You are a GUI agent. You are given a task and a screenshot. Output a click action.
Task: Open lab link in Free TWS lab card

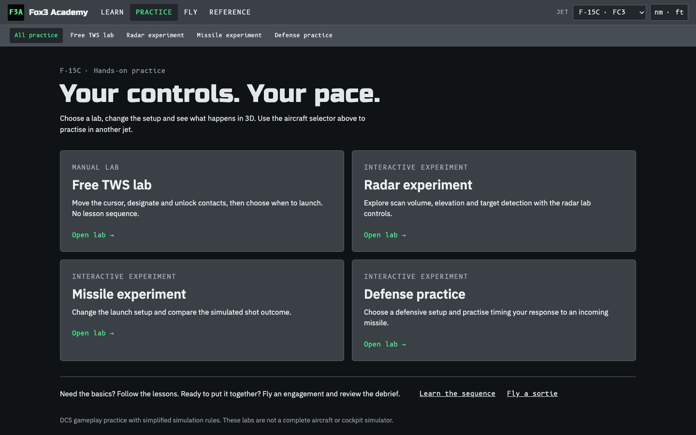tap(93, 235)
